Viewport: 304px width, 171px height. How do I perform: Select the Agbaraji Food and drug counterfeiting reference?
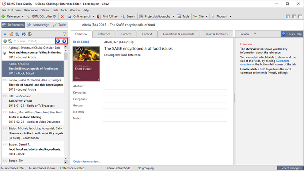pos(33,52)
